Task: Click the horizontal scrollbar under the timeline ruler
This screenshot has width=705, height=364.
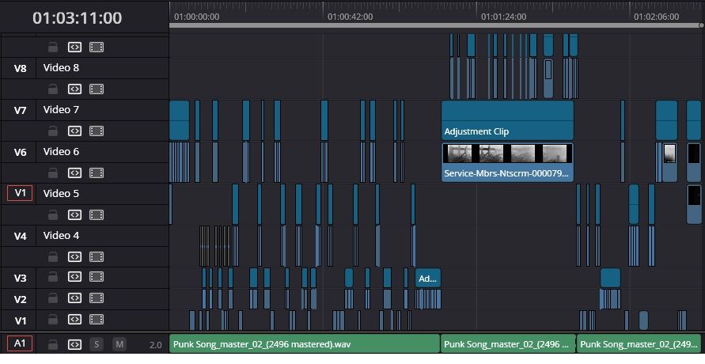Action: 436,25
